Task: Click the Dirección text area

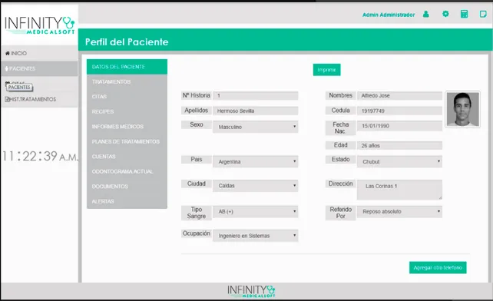Action: 399,190
